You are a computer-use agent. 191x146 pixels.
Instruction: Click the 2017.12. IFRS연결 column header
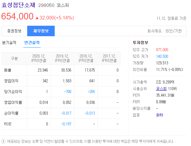coord(109,58)
